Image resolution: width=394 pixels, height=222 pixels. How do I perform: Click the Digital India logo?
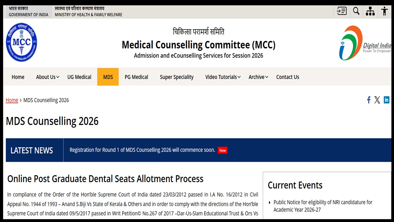pyautogui.click(x=364, y=43)
